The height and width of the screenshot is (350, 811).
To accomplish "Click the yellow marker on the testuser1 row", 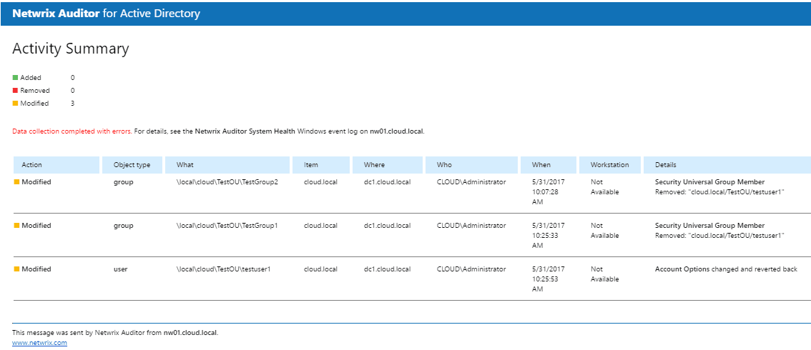I will [x=17, y=269].
